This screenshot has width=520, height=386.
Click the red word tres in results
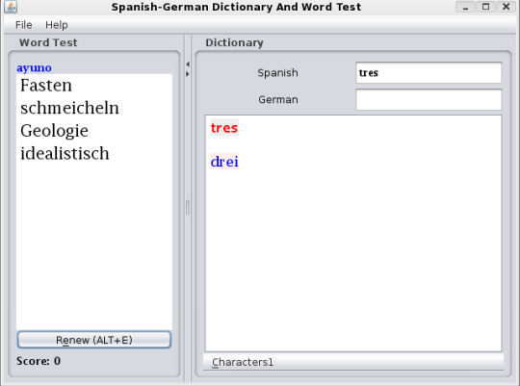click(x=224, y=128)
